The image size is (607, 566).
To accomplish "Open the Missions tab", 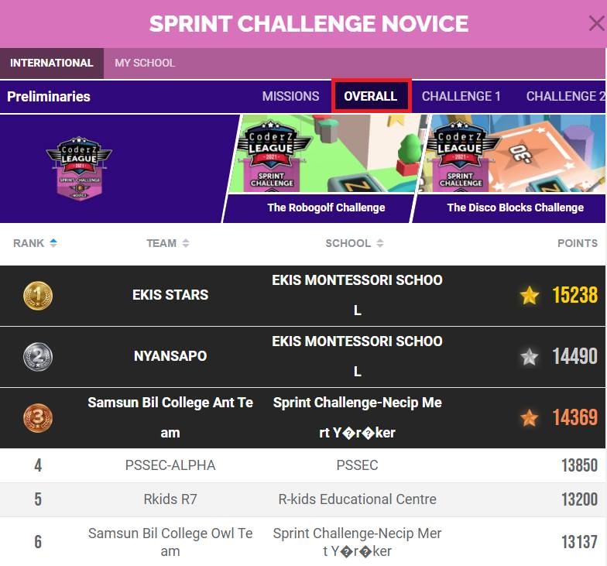I will point(290,96).
